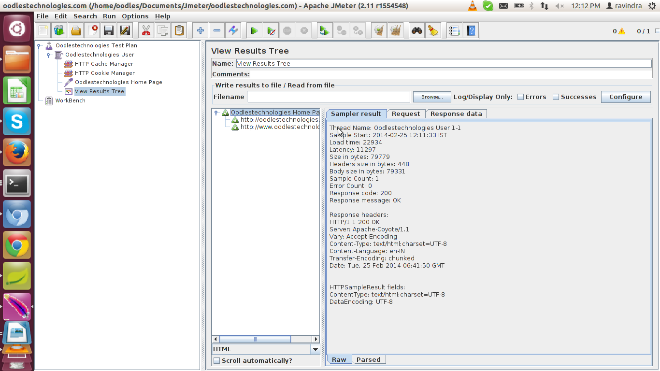Click the Name input field
Viewport: 660px width, 371px height.
tap(444, 63)
